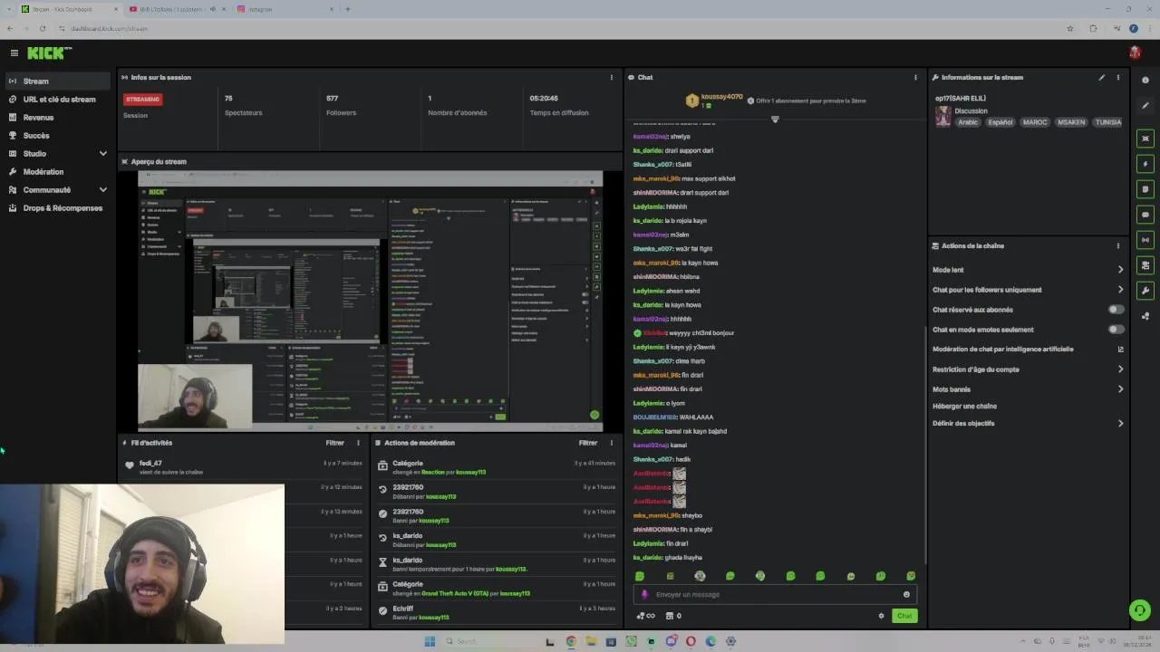This screenshot has height=652, width=1160.
Task: Click Héberger une chaîne
Action: [964, 407]
